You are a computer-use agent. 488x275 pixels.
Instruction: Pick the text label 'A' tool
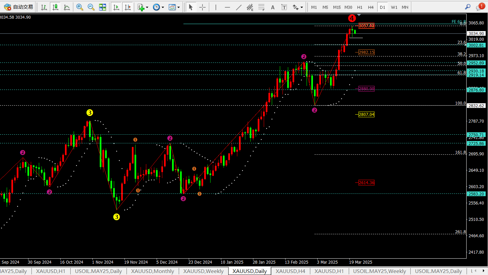(273, 7)
